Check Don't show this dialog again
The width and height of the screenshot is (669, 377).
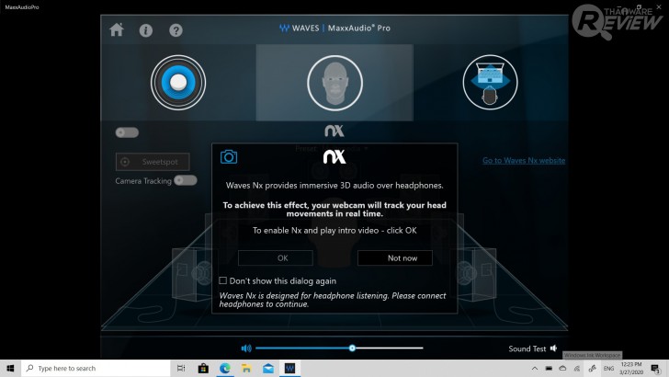pyautogui.click(x=222, y=280)
